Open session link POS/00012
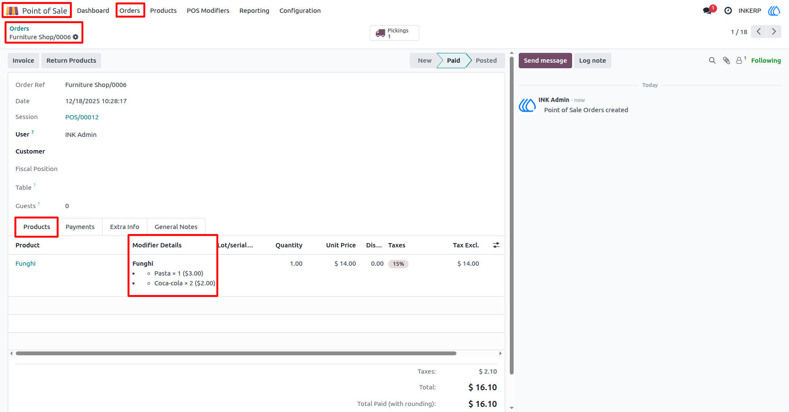 82,117
